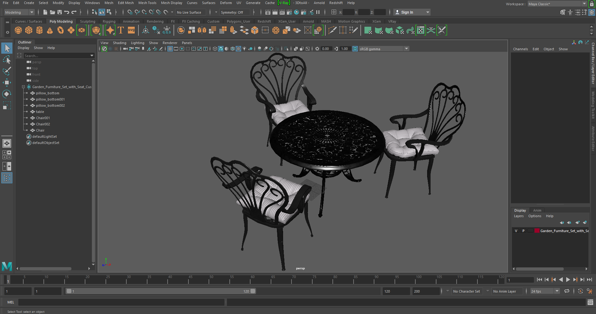The image size is (596, 314).
Task: Toggle playback P box of Garden_Furniture layer
Action: (523, 231)
